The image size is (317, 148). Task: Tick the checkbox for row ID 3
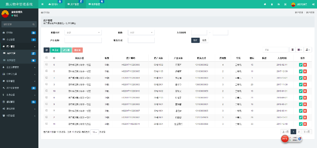46,85
